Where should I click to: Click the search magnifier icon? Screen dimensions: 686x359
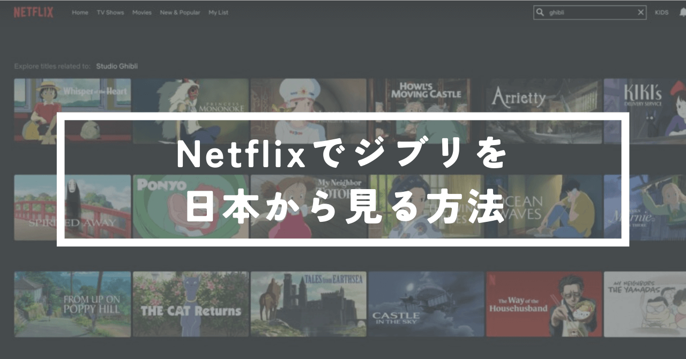tap(540, 12)
